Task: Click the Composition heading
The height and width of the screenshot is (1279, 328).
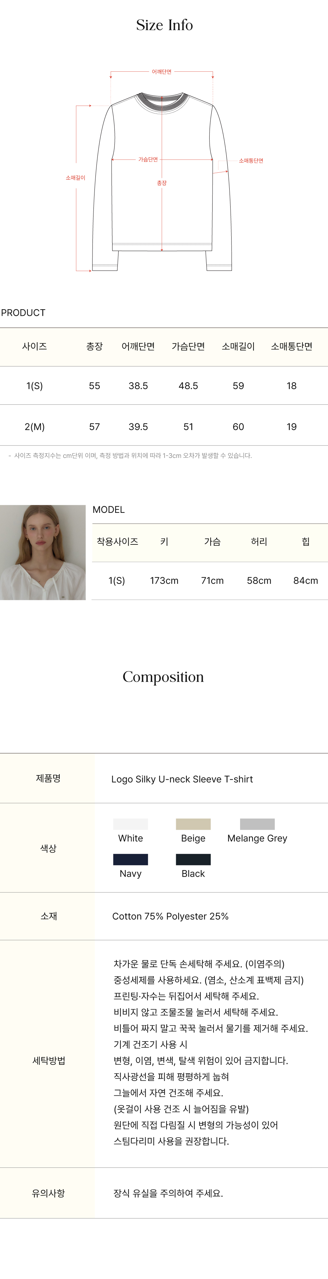Action: 163,677
